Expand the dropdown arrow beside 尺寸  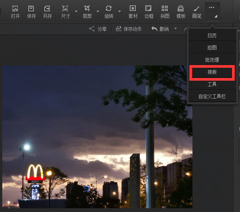(76, 11)
